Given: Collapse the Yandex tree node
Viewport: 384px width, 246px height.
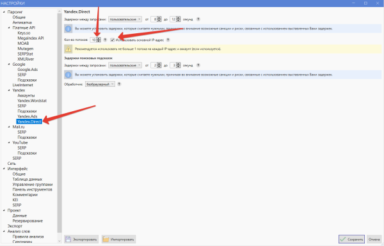Looking at the screenshot, I should point(9,90).
